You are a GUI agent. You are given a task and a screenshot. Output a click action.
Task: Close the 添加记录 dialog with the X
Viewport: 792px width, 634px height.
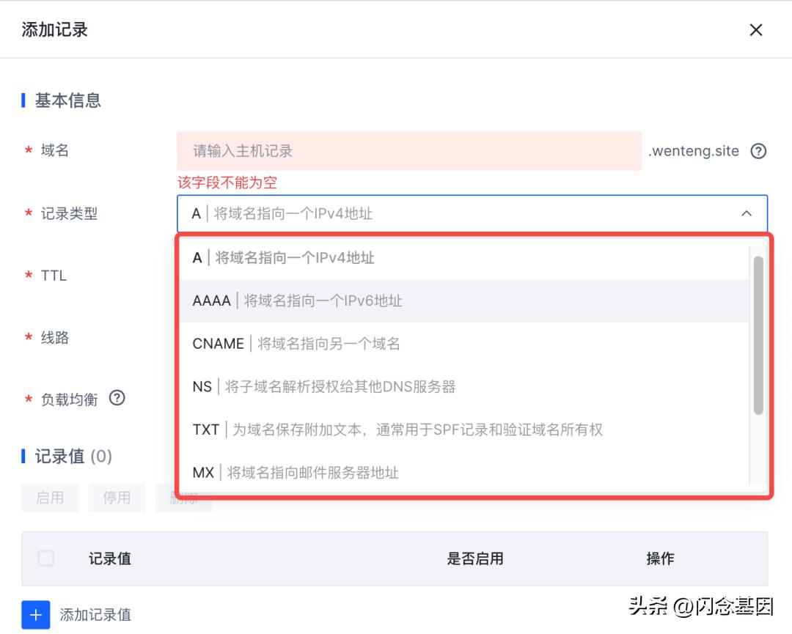click(755, 30)
